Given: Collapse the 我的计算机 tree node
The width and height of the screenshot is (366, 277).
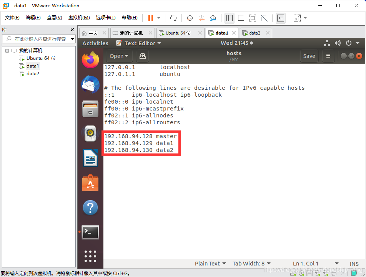Looking at the screenshot, I should pos(7,51).
